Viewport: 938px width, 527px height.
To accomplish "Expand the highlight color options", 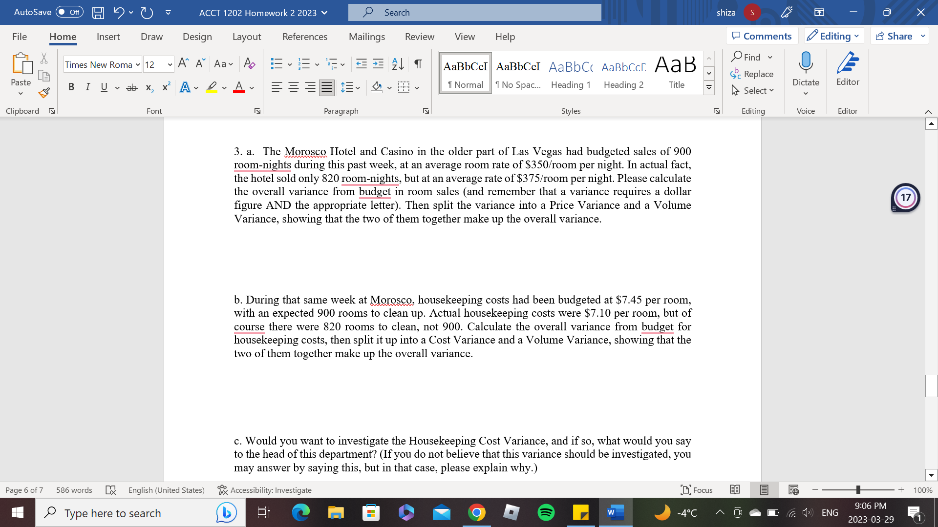I will click(x=224, y=88).
